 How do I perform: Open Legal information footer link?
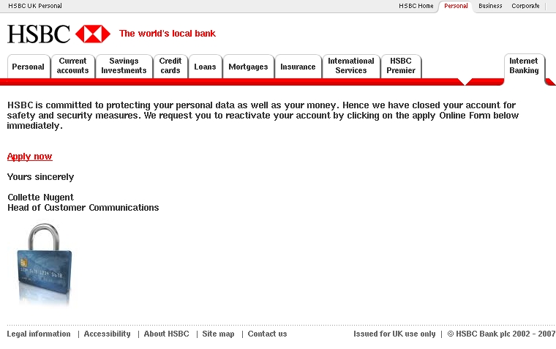click(39, 334)
